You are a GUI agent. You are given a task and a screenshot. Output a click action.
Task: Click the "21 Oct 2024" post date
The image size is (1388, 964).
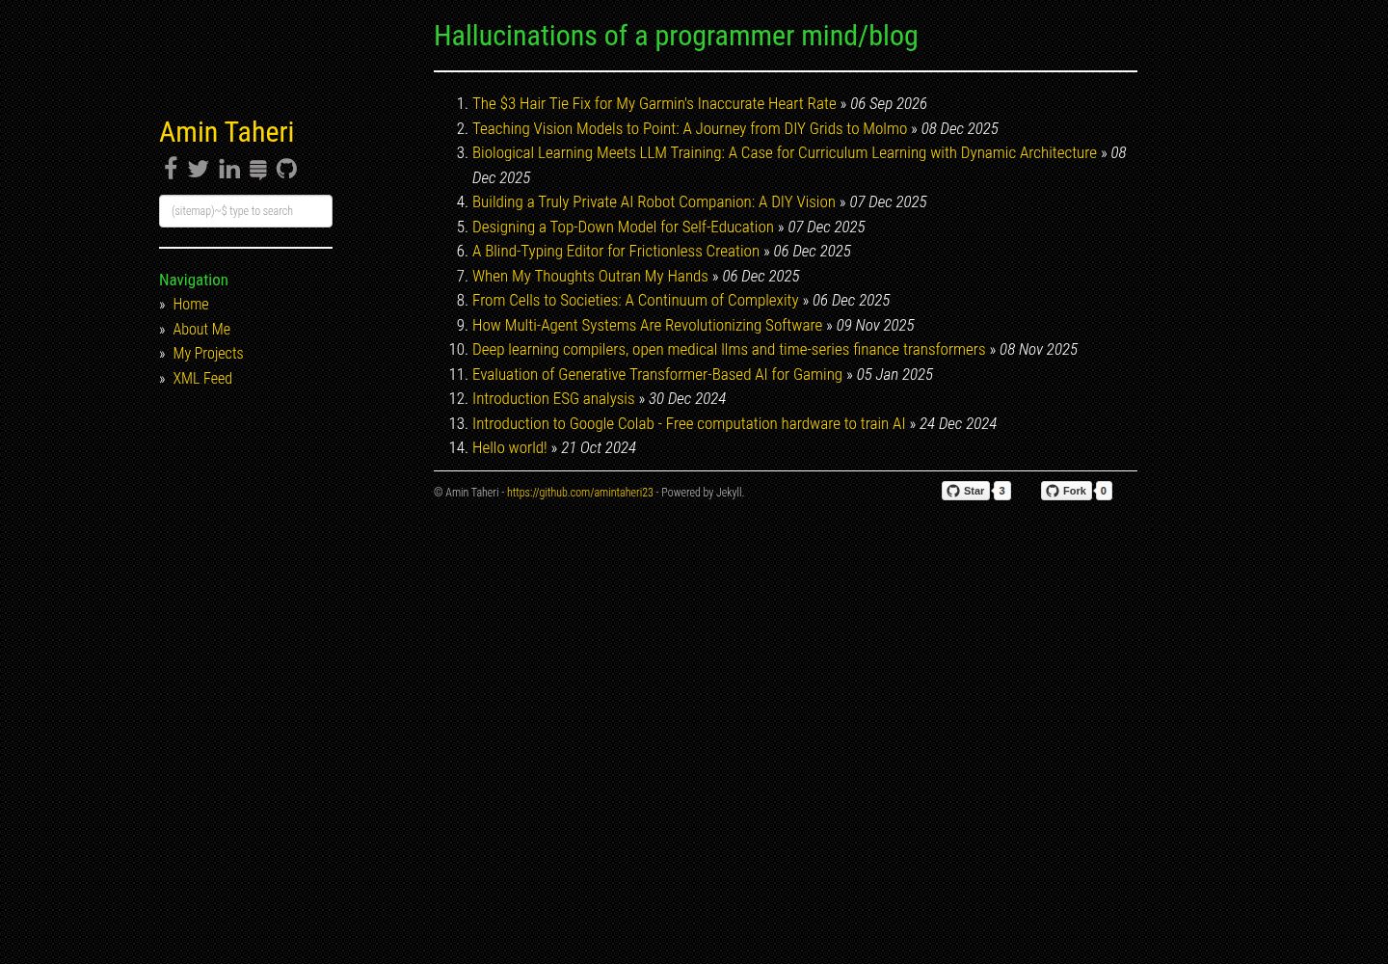click(x=598, y=447)
